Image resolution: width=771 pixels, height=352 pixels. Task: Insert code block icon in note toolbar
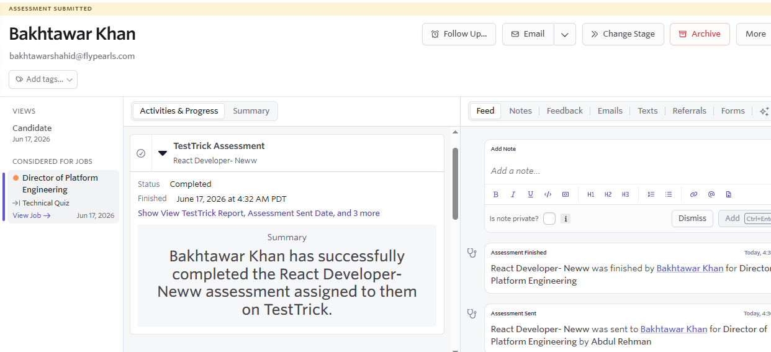(566, 194)
